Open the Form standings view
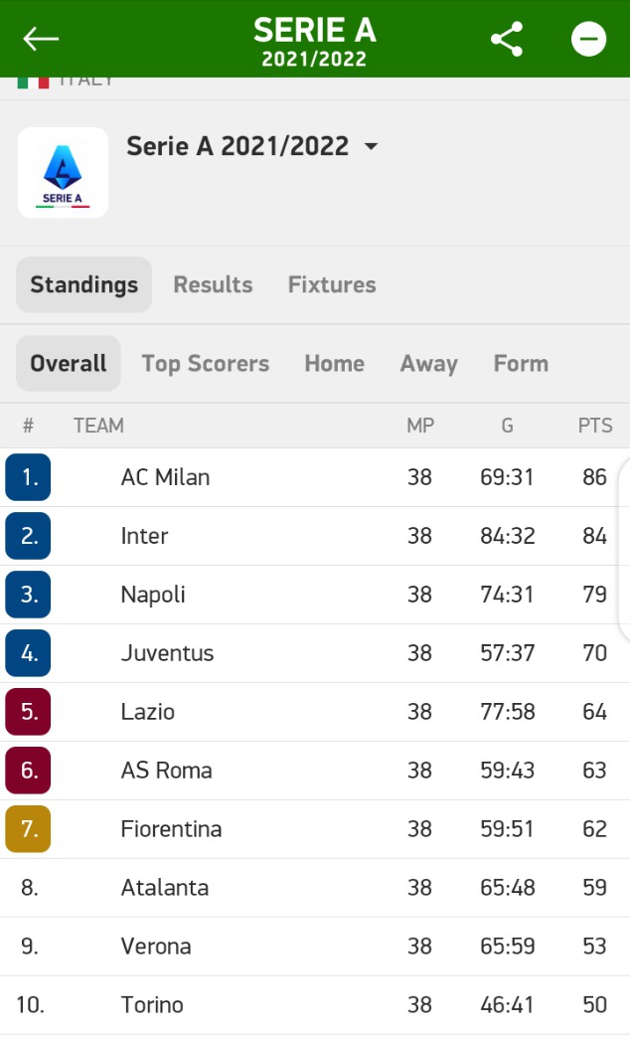Viewport: 630px width, 1039px height. [x=521, y=364]
